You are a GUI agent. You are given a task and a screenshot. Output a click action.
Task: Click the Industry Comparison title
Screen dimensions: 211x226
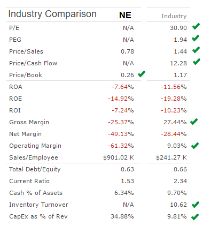[x=52, y=14]
